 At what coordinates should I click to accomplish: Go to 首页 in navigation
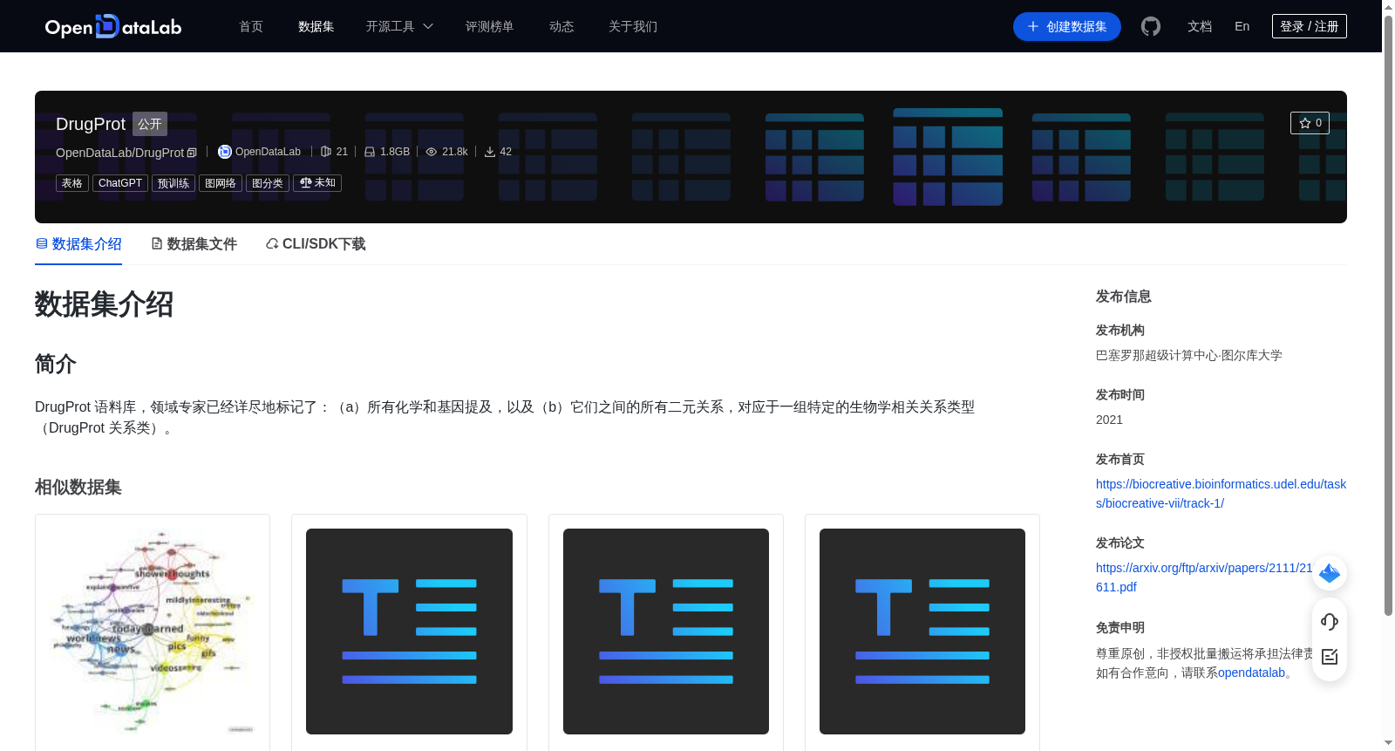tap(251, 26)
